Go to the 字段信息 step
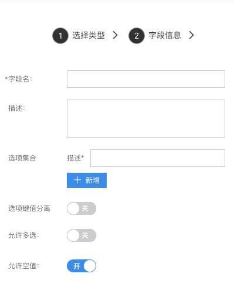 [x=165, y=35]
